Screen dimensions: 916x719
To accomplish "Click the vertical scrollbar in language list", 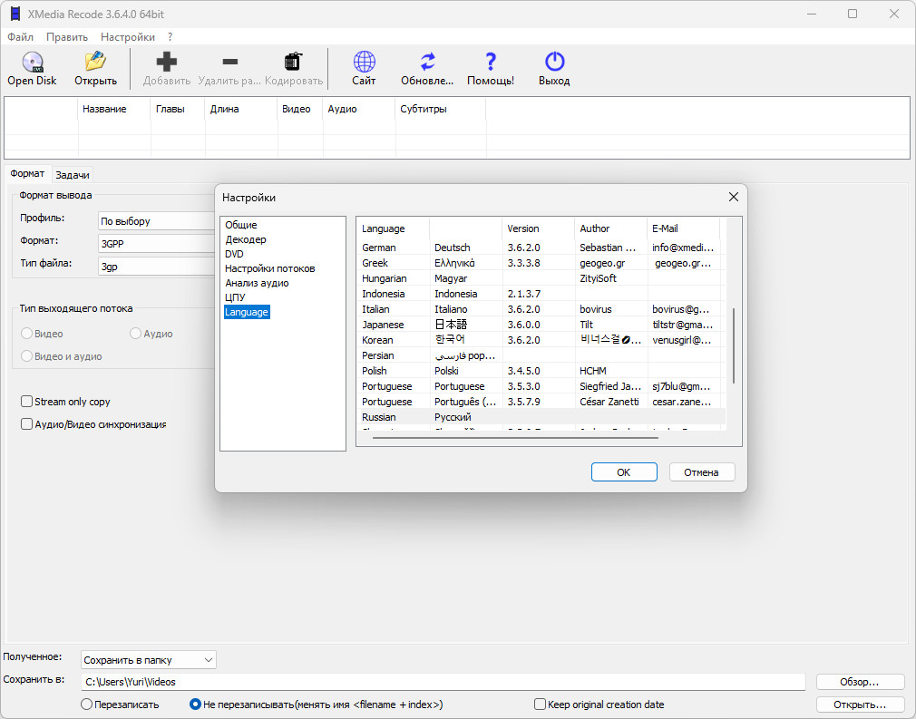I will (x=733, y=345).
